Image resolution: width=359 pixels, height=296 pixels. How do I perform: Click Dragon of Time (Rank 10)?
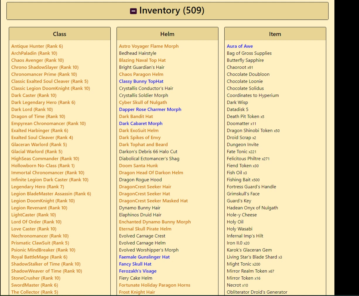pos(38,117)
